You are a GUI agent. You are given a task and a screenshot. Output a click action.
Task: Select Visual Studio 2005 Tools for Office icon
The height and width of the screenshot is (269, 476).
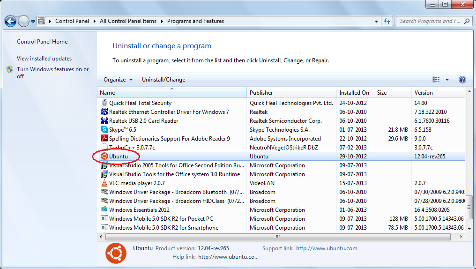point(104,165)
